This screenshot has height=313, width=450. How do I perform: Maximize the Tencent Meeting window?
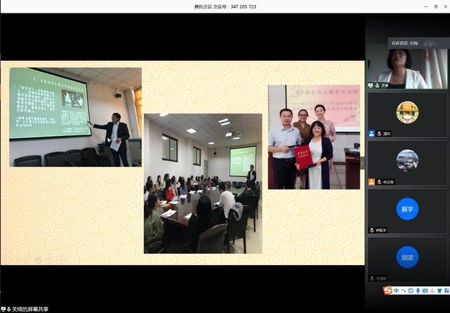pos(425,6)
